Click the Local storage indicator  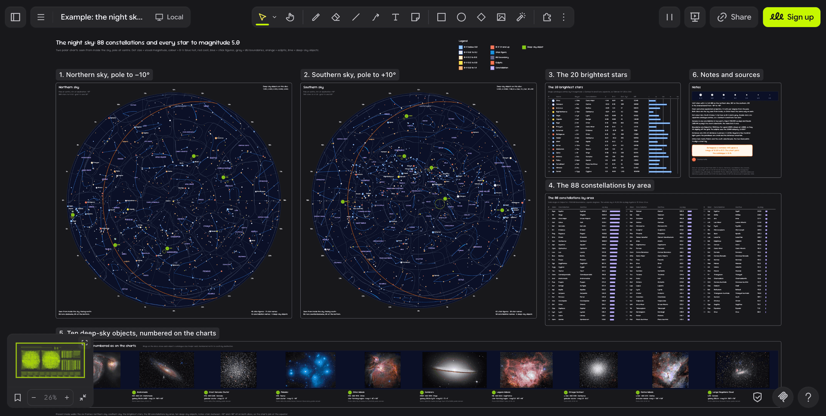[x=169, y=17]
